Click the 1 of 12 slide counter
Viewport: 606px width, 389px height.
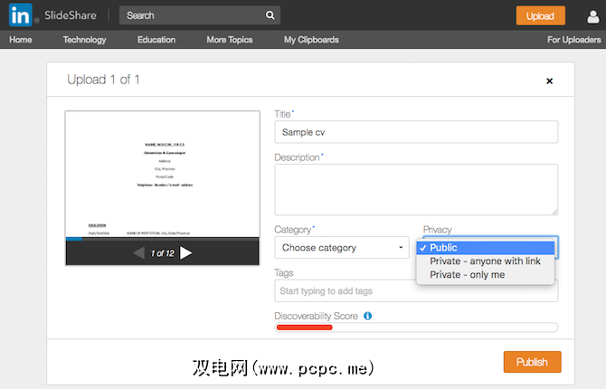point(162,253)
